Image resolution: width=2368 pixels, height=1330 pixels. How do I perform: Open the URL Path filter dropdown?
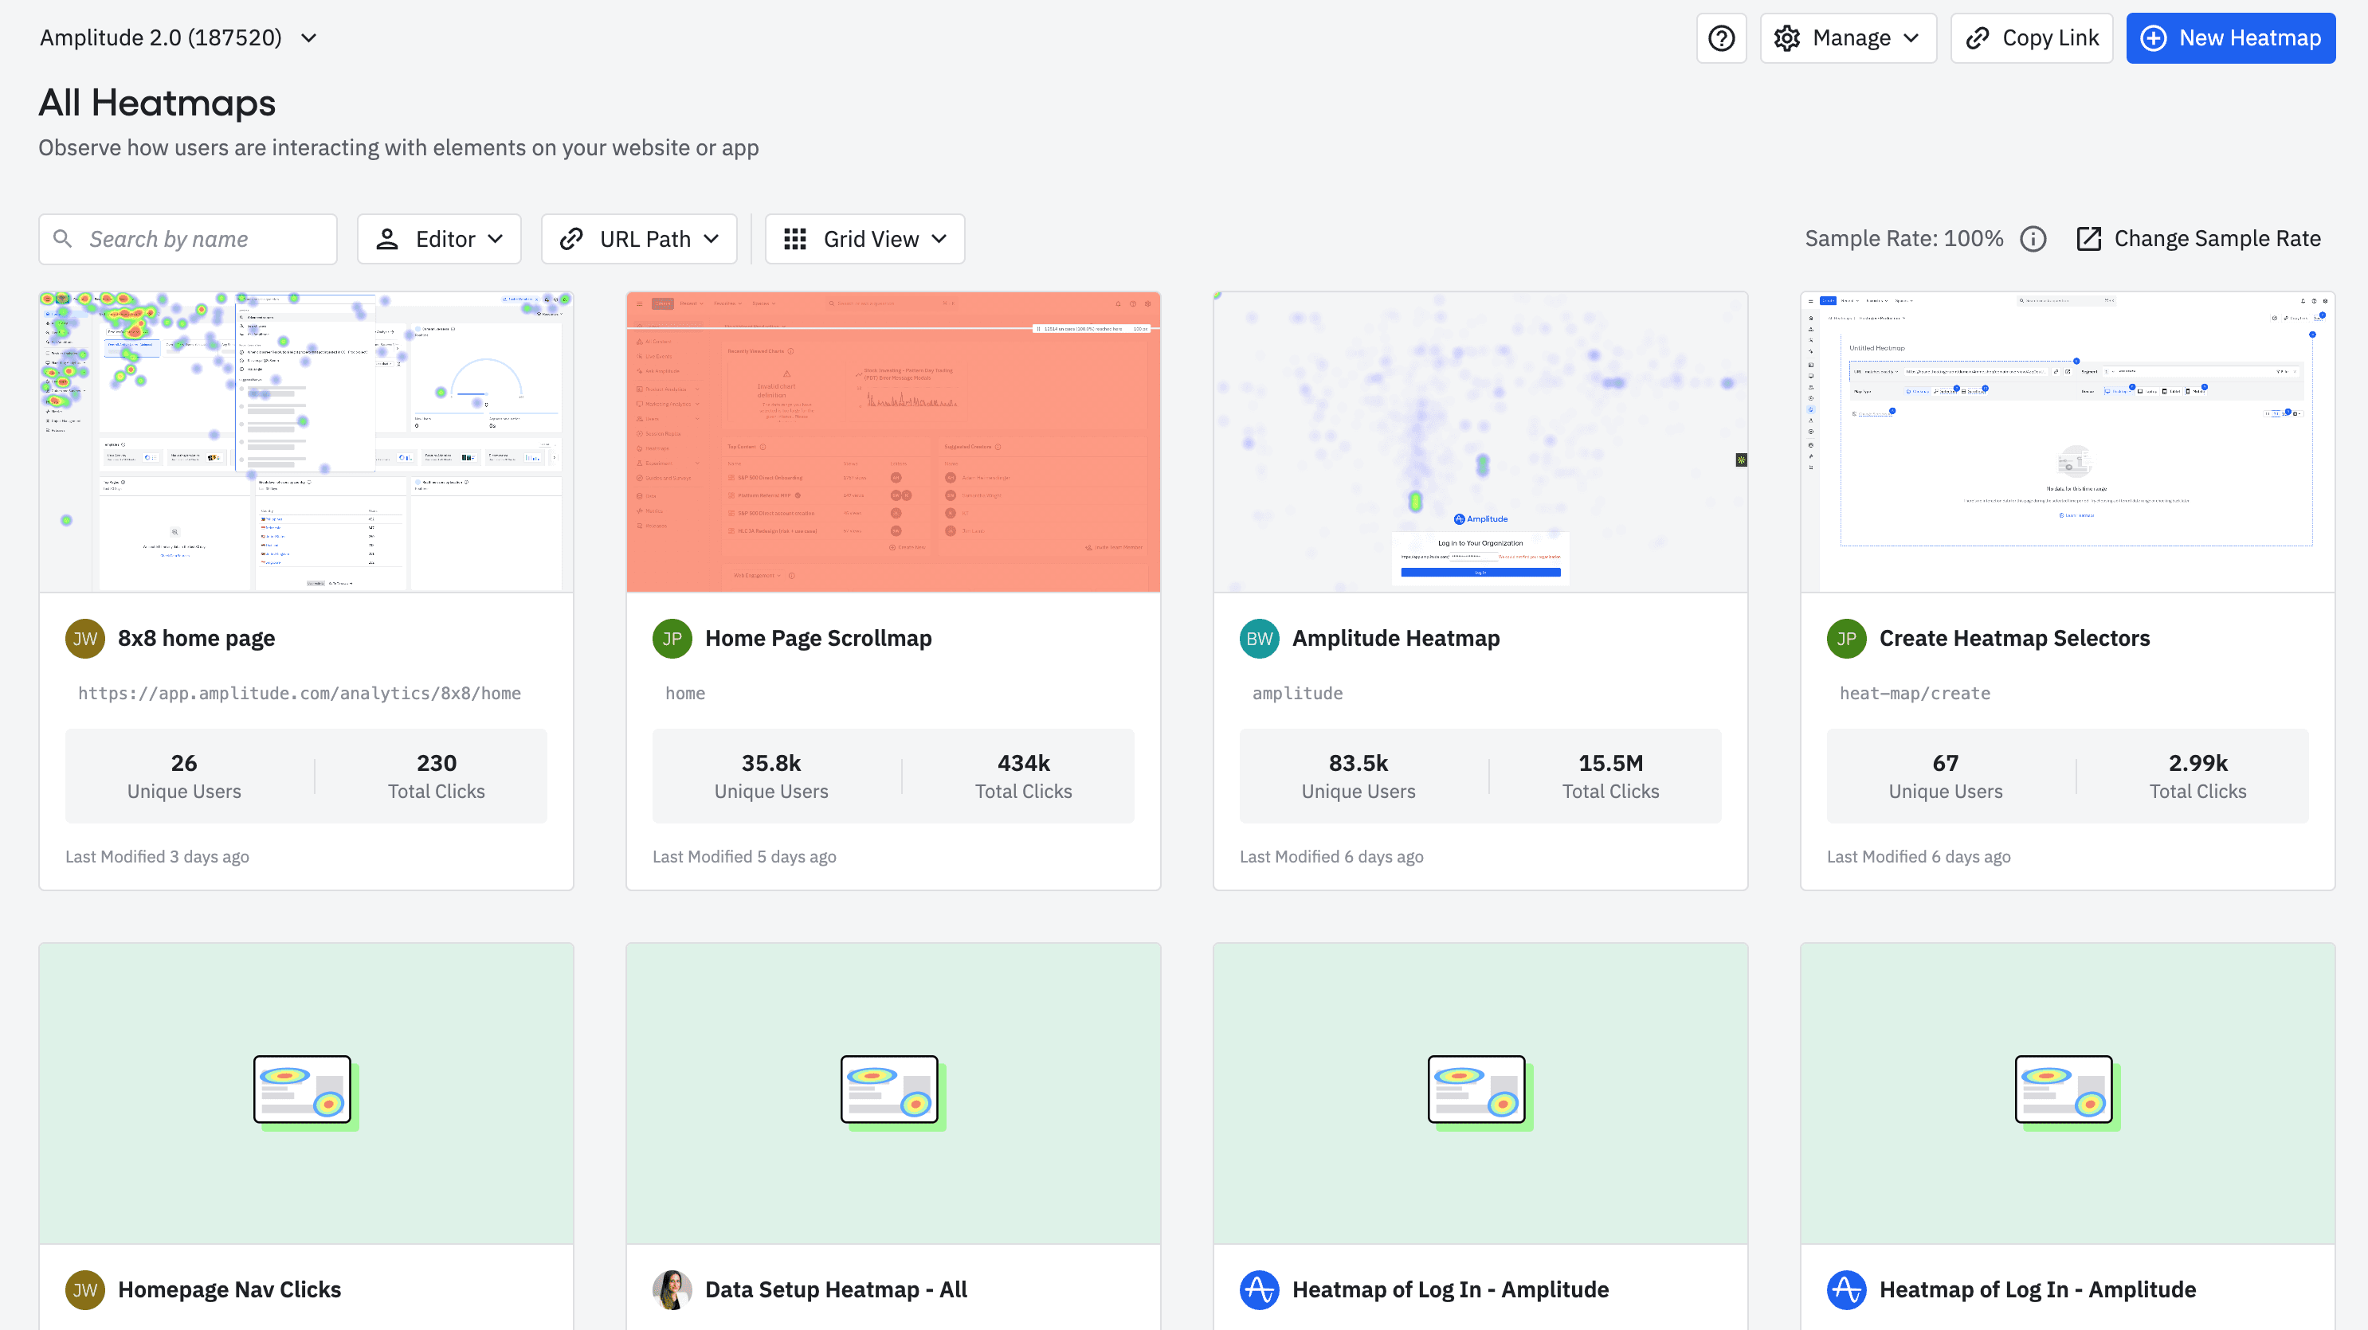[639, 239]
